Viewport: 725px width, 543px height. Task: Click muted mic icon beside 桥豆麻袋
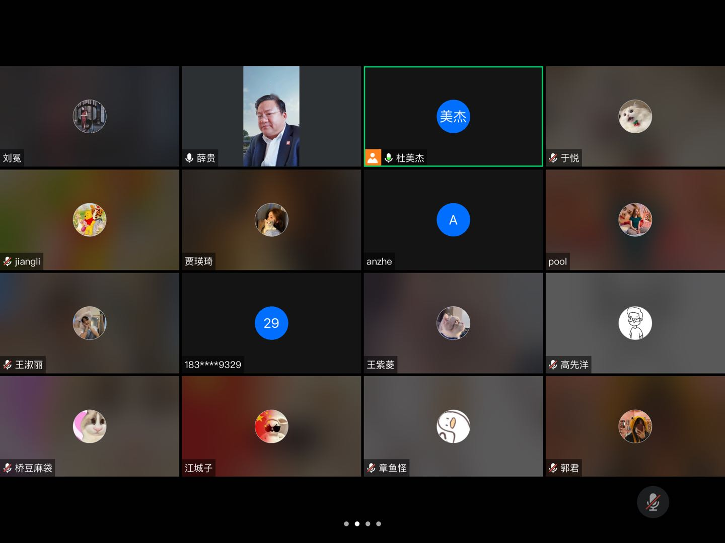coord(8,468)
